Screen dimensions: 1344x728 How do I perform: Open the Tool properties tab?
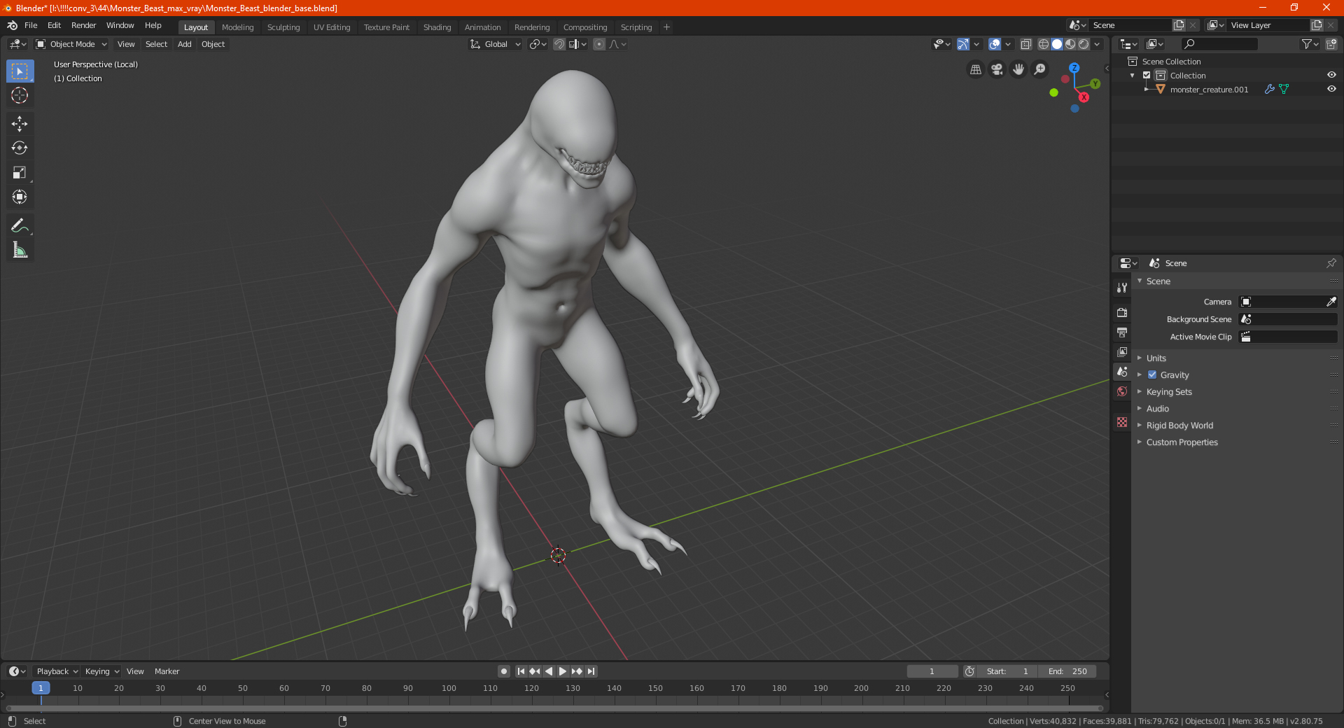pyautogui.click(x=1122, y=287)
